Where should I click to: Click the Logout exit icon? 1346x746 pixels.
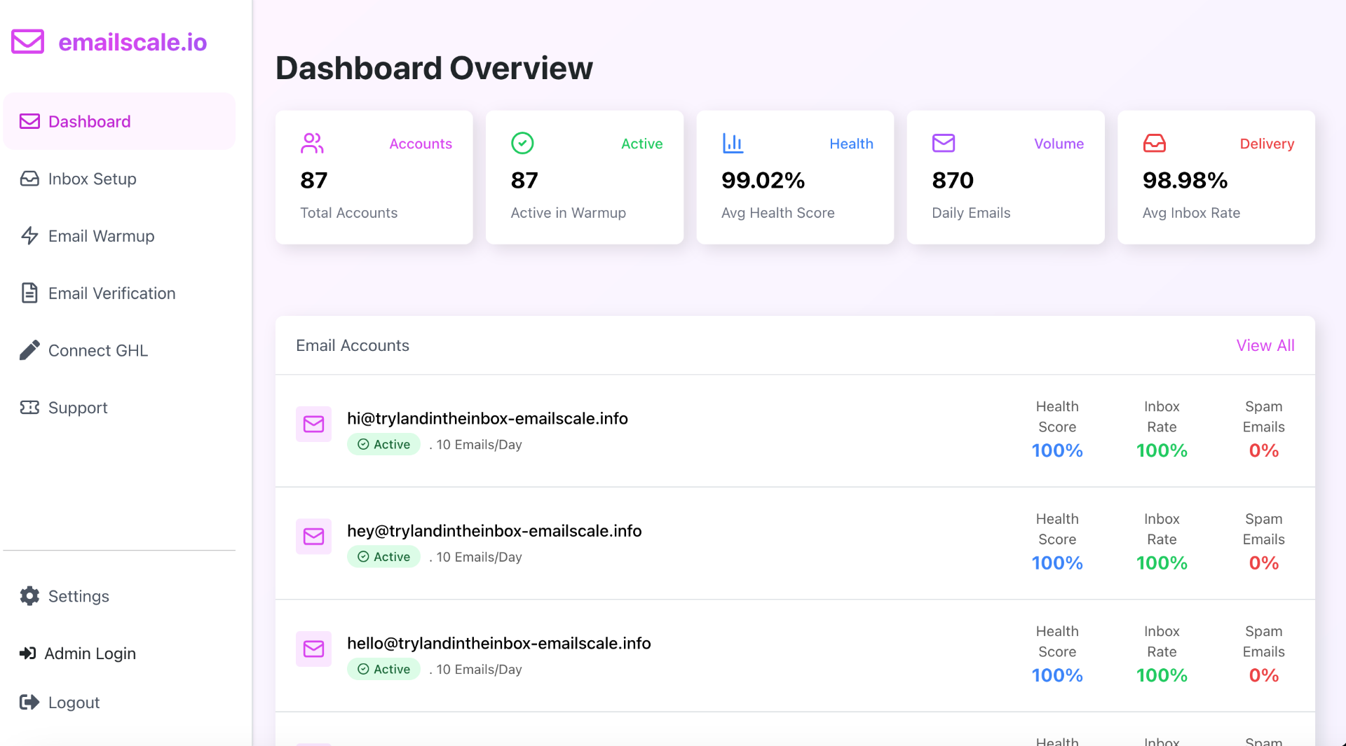29,702
